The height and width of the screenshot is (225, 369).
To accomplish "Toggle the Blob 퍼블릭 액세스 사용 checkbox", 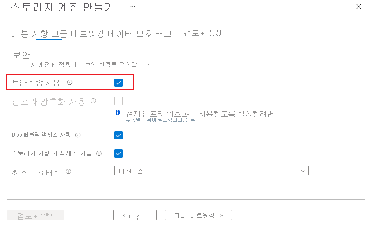I will [118, 135].
